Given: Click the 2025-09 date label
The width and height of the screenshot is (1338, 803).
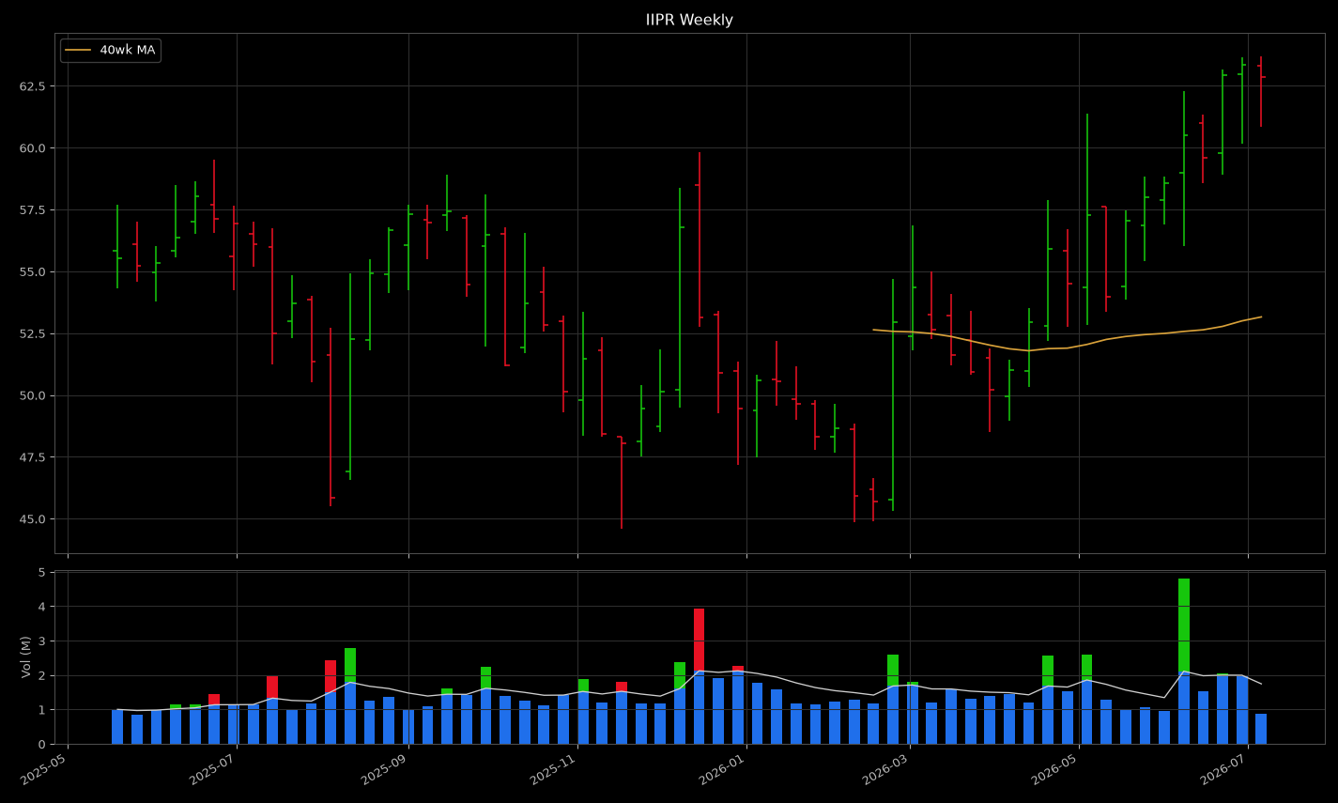Looking at the screenshot, I should [x=386, y=769].
